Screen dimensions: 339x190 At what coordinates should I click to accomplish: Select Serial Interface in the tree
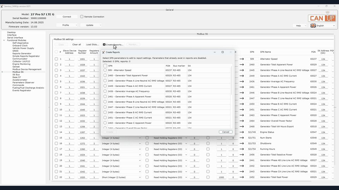point(15,38)
